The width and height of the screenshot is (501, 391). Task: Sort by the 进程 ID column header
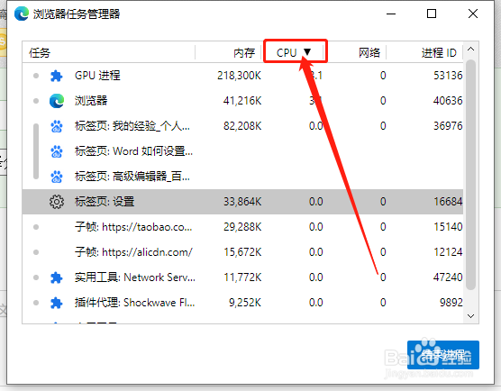[x=439, y=53]
